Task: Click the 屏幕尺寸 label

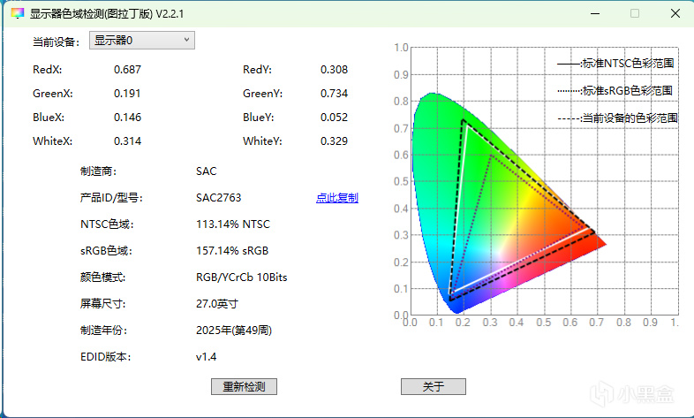Action: (x=102, y=304)
